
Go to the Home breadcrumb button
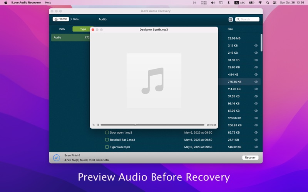[61, 19]
